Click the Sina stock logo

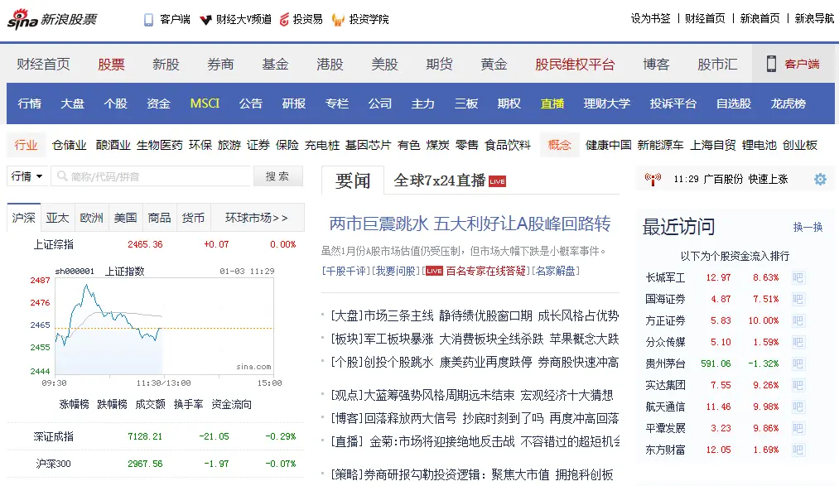[52, 19]
